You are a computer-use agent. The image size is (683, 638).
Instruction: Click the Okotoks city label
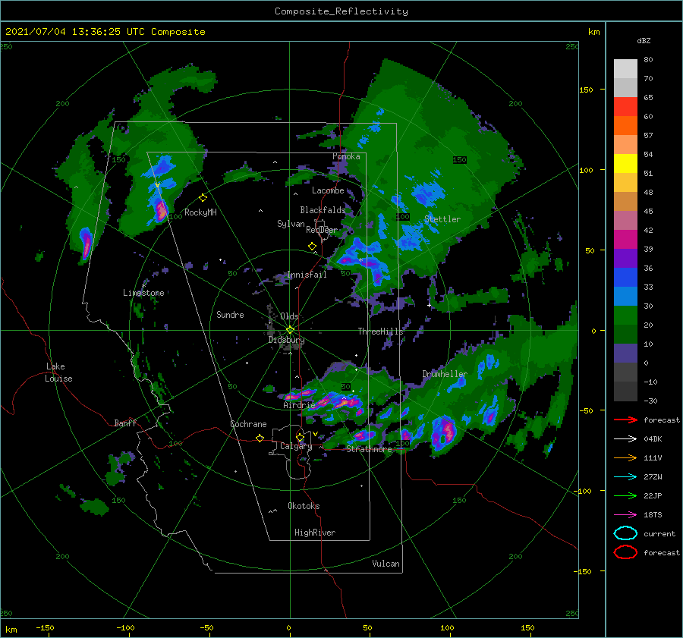tap(304, 506)
